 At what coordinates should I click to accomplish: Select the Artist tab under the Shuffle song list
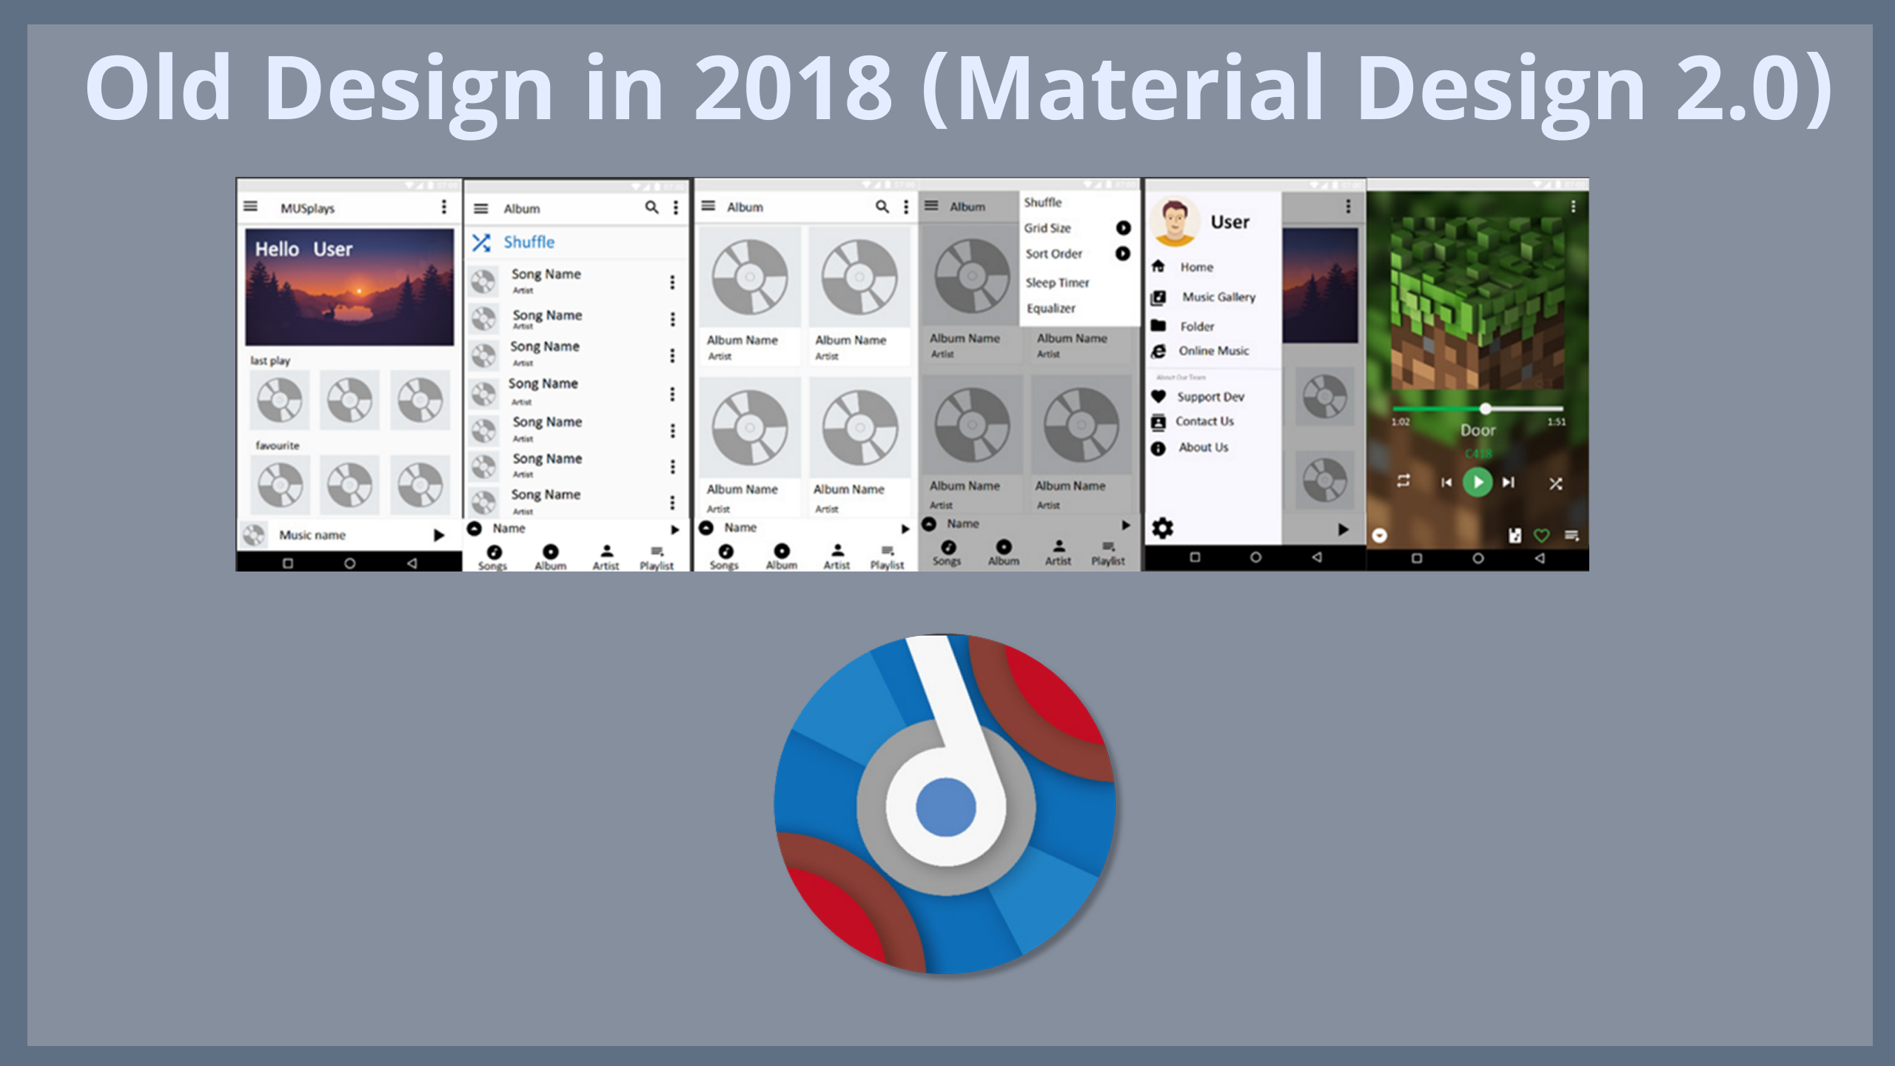(x=606, y=557)
